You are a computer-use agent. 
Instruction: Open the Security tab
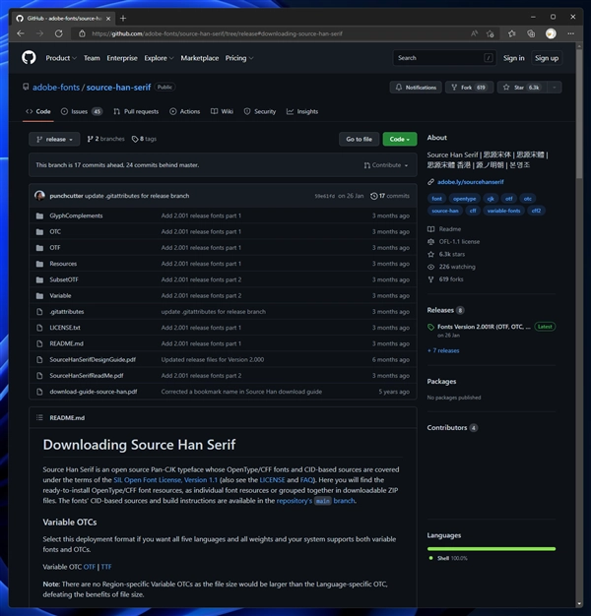point(259,111)
